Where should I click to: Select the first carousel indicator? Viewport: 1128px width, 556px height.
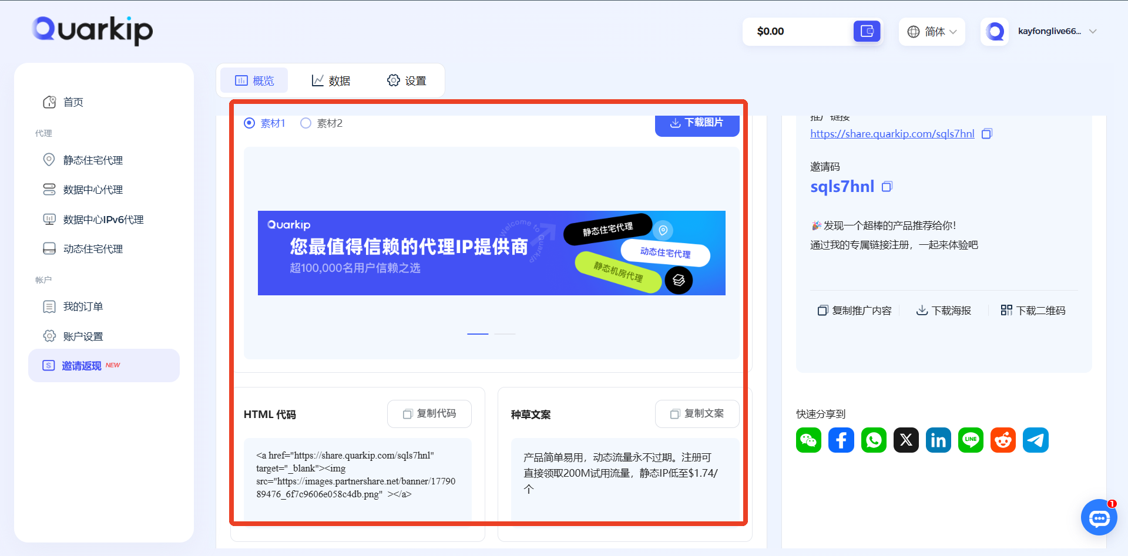click(x=478, y=333)
